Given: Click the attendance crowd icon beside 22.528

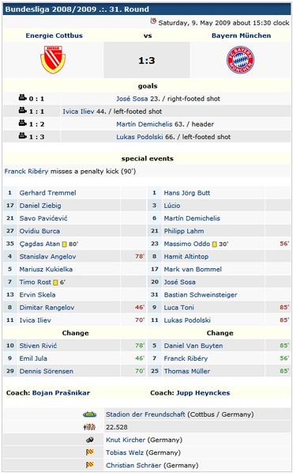Looking at the screenshot, I should pos(89,427).
